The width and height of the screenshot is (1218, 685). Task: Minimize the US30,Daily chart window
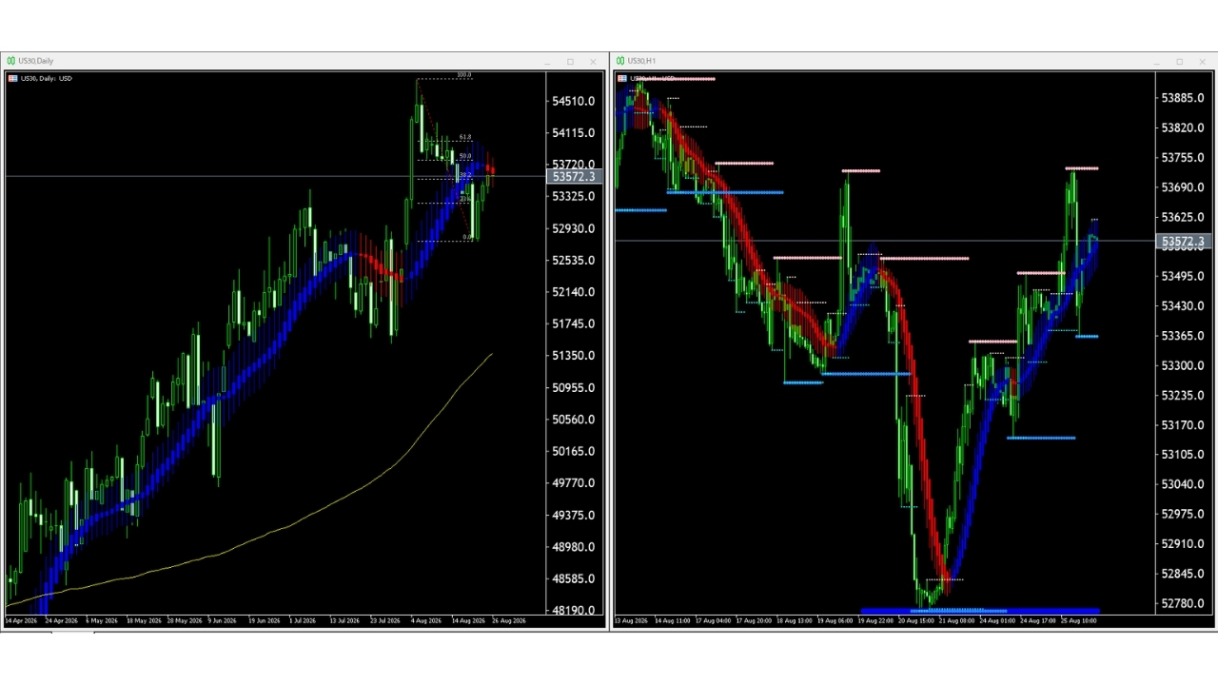[x=548, y=62]
